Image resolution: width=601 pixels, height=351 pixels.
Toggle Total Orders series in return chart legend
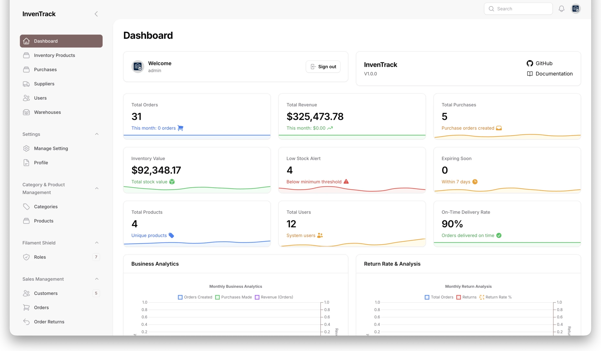(x=439, y=297)
